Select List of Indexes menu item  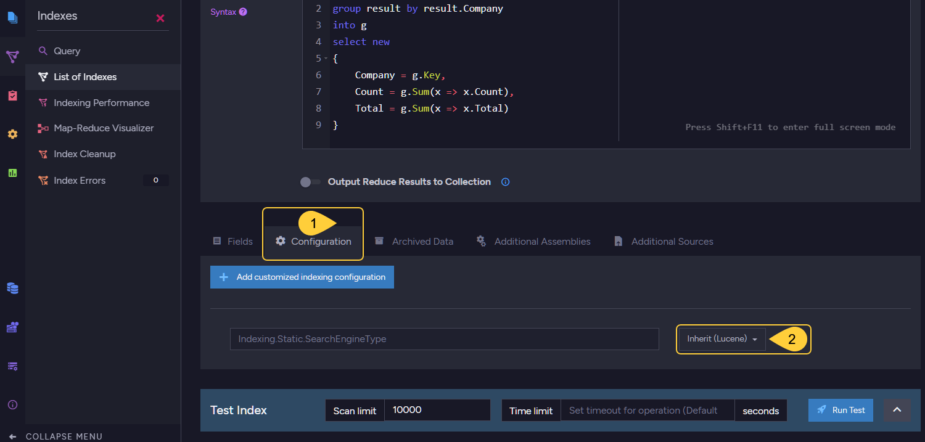pyautogui.click(x=104, y=77)
